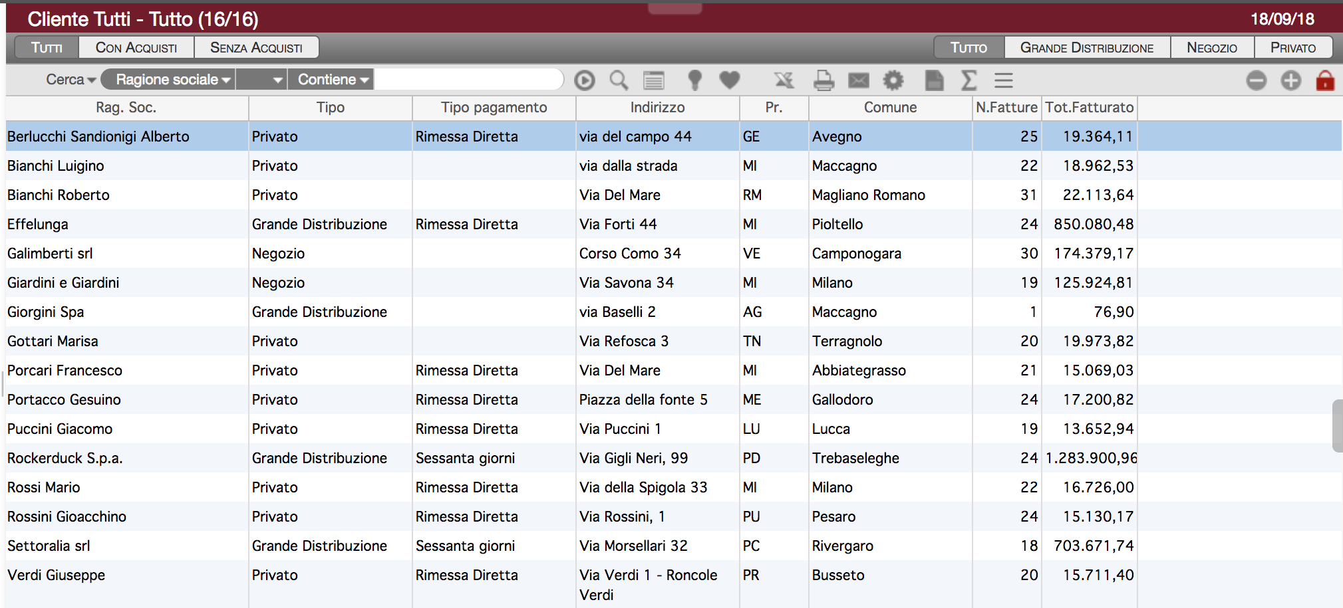Viewport: 1343px width, 608px height.
Task: Click the red padlock icon
Action: click(x=1325, y=80)
